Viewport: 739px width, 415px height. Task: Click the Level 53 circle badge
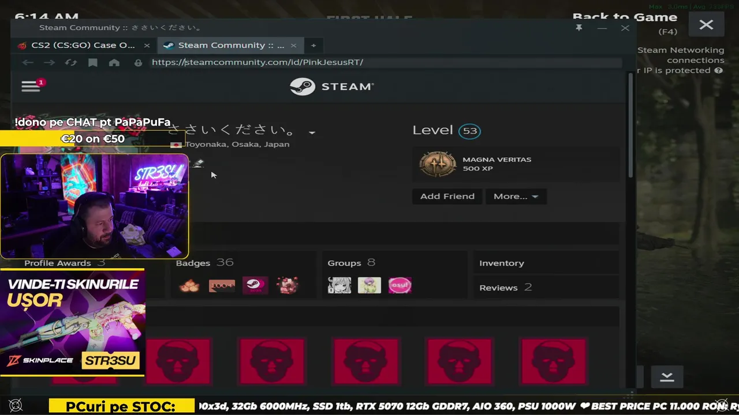(469, 131)
